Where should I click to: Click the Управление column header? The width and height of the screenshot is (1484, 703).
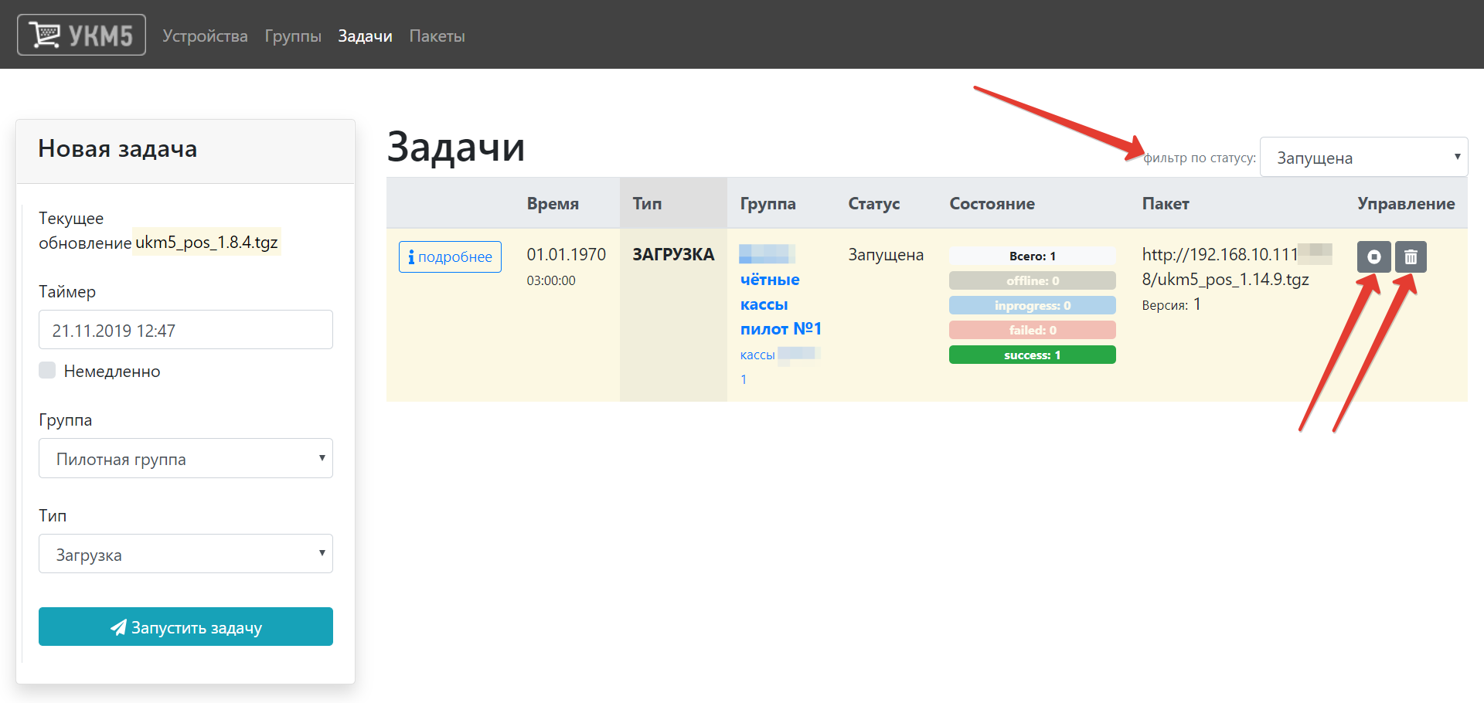1406,203
